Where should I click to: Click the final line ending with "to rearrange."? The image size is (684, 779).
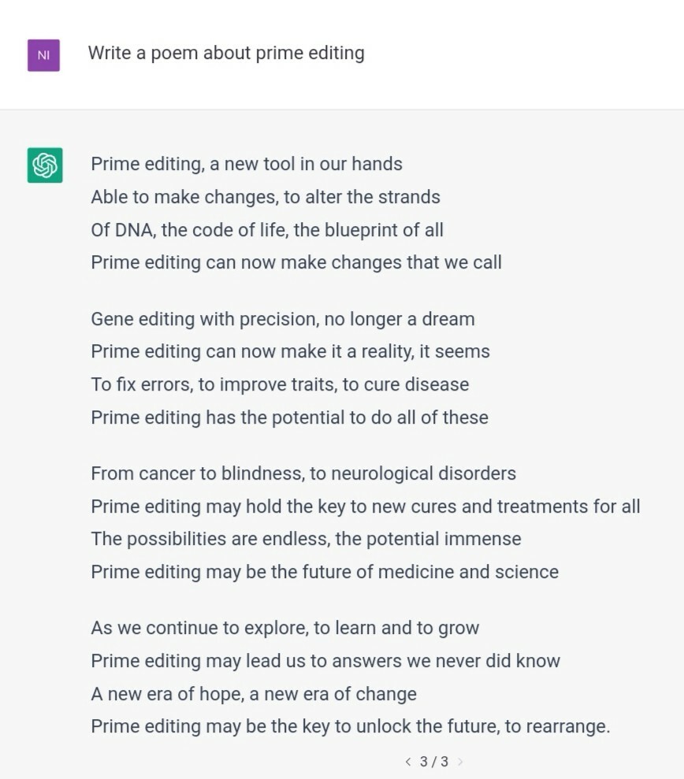pos(351,727)
